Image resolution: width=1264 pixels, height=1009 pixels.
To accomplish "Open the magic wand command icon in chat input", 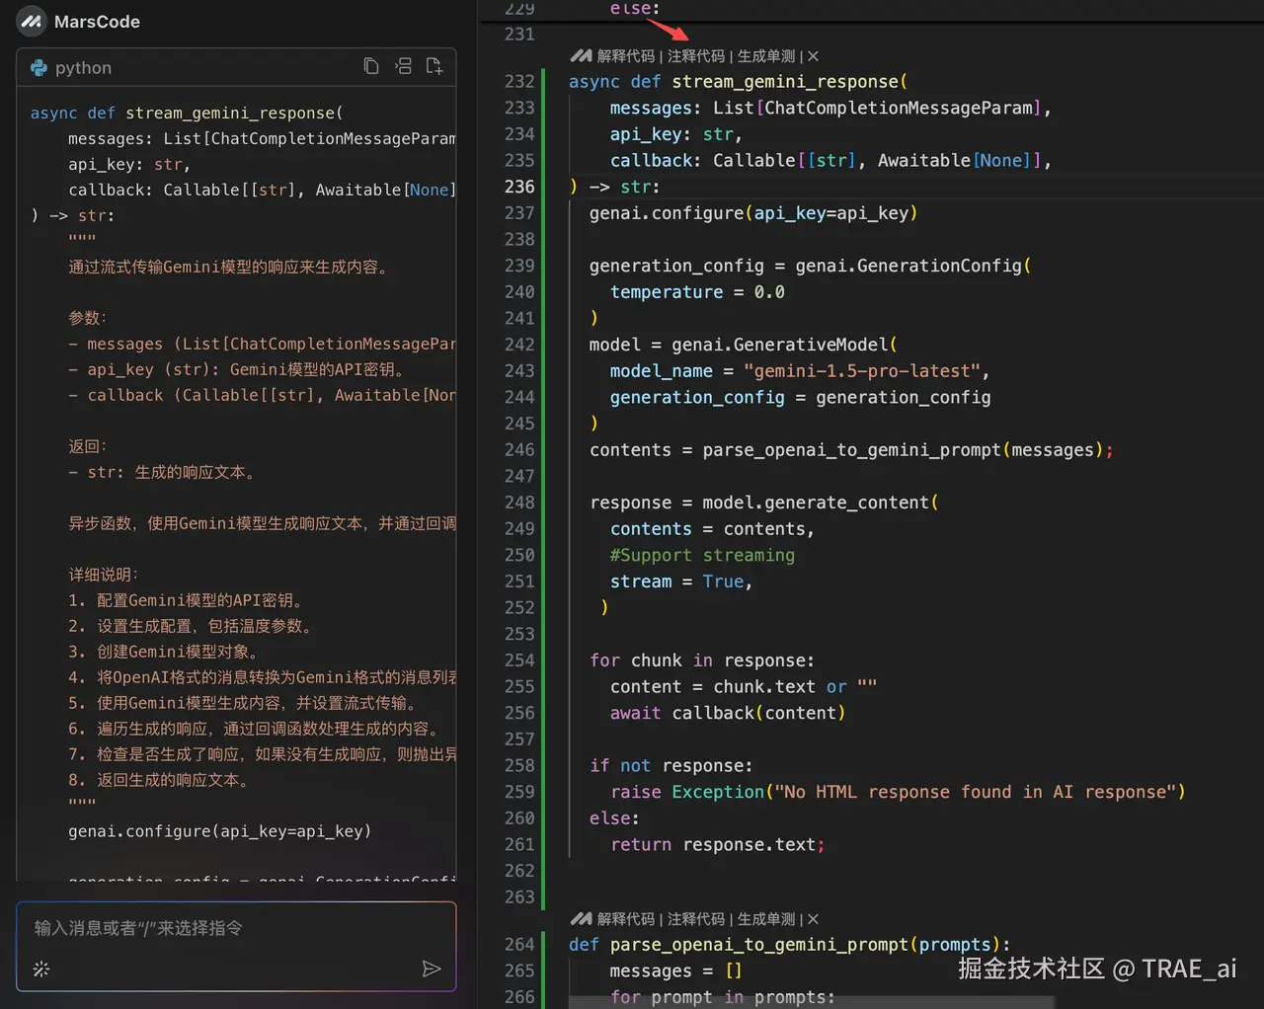I will 41,969.
